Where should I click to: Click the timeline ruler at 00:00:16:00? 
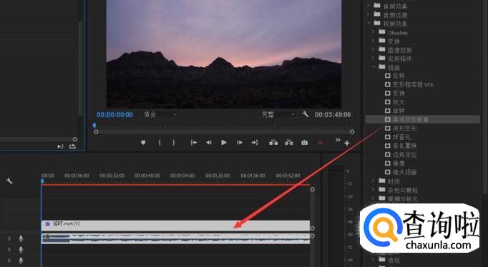pos(77,176)
